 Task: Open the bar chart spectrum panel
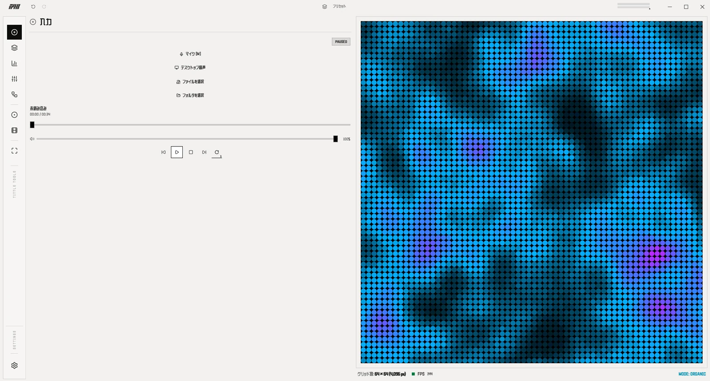coord(14,63)
